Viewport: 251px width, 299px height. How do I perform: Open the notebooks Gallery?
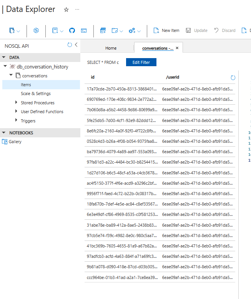coord(15,142)
